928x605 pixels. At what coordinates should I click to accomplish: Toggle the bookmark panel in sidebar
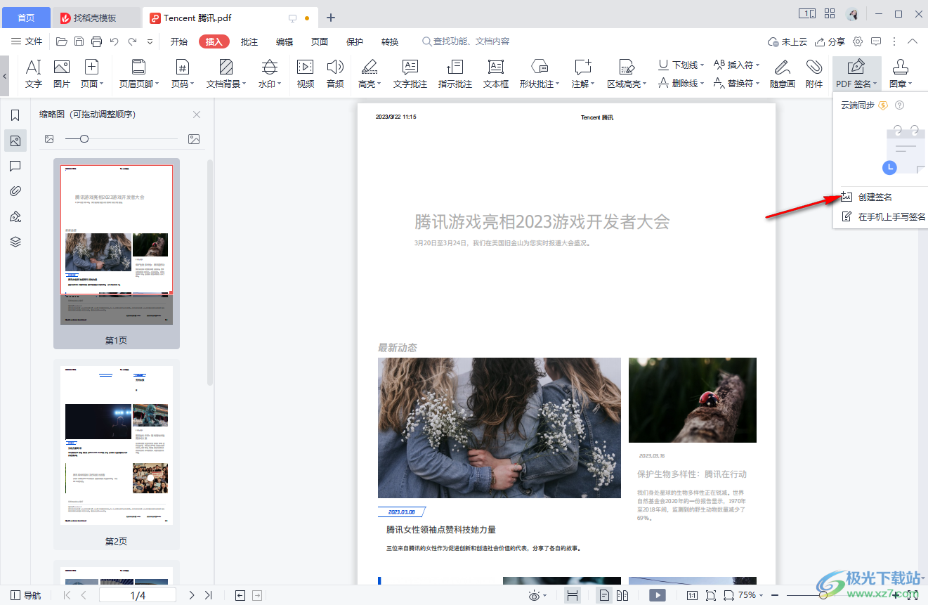click(x=15, y=115)
